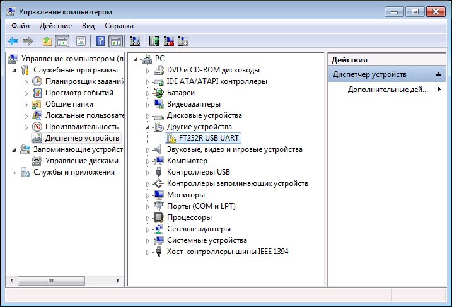452x307 pixels.
Task: Select Компьютер category
Action: click(187, 161)
